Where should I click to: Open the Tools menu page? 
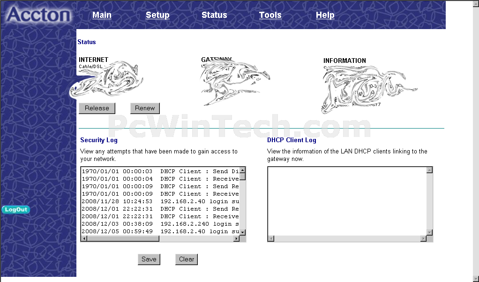(270, 15)
